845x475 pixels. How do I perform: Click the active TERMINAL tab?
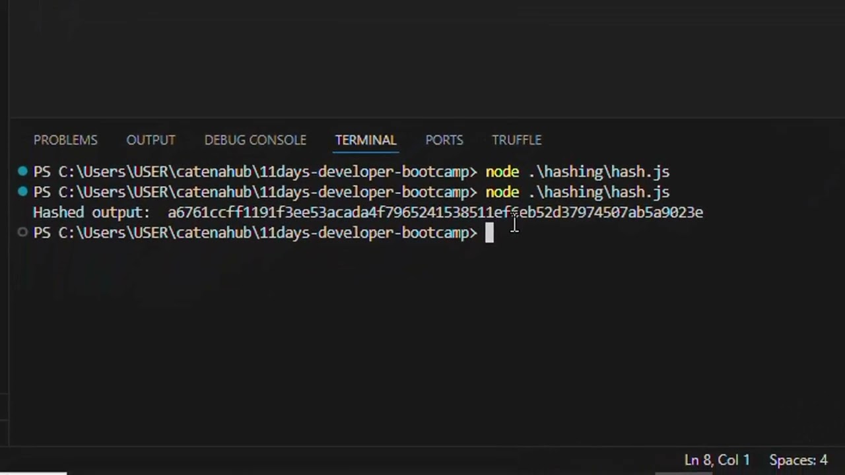tap(365, 140)
